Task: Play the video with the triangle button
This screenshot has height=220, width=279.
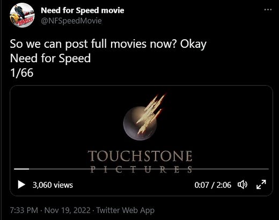Action: [x=21, y=185]
